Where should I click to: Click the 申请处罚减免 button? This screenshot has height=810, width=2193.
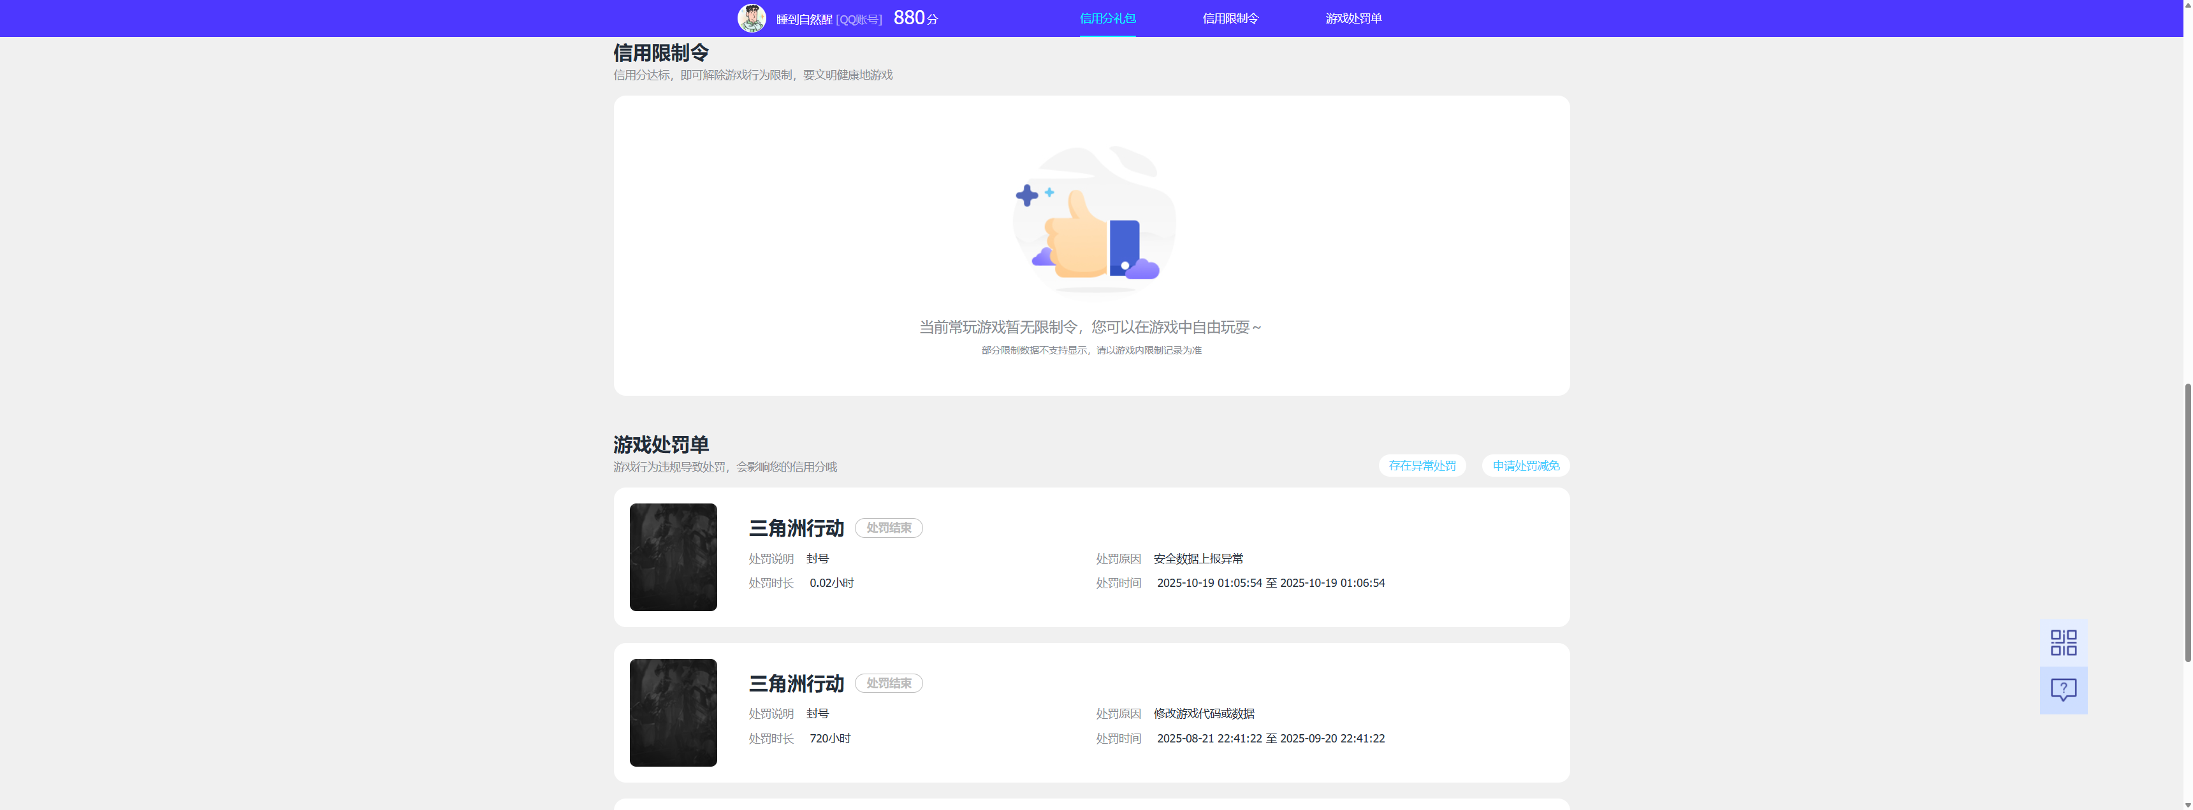tap(1526, 465)
